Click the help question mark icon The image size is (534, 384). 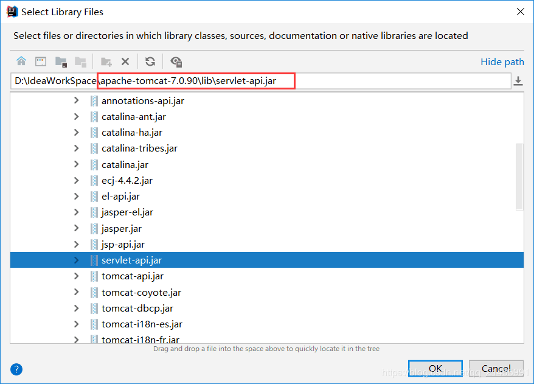tap(16, 369)
